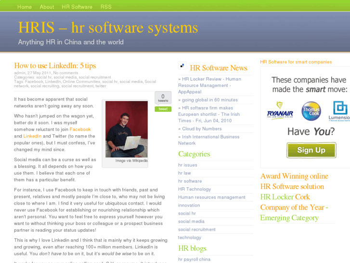350x263 pixels.
Task: Click the HR Software News heading
Action: click(219, 68)
